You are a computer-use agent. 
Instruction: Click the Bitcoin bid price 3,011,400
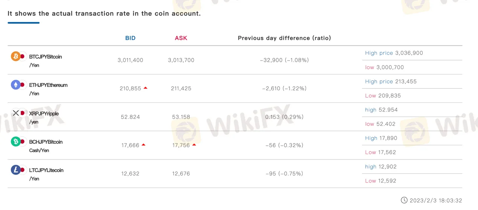coord(130,60)
